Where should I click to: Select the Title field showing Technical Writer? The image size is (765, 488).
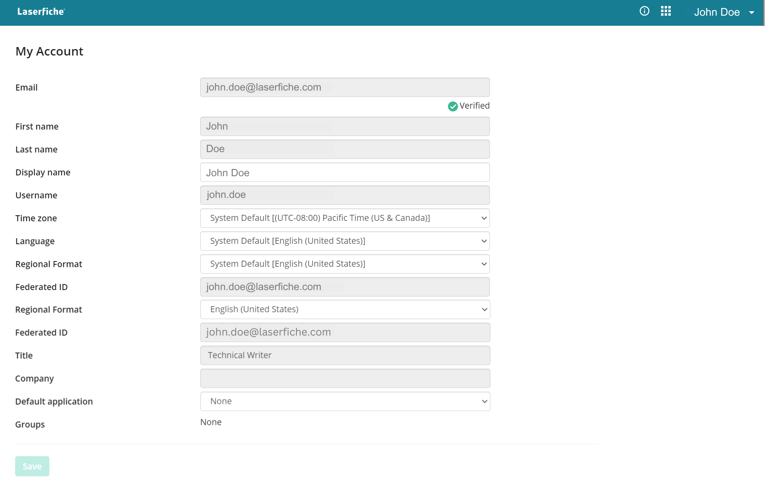point(344,355)
